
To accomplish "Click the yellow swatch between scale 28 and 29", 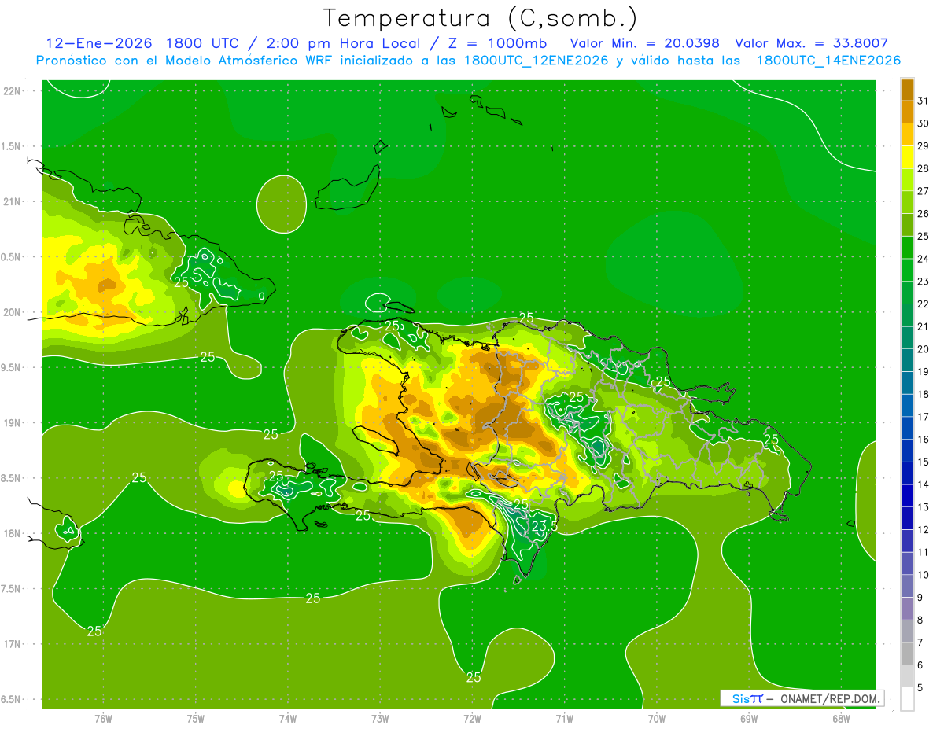I will click(907, 157).
